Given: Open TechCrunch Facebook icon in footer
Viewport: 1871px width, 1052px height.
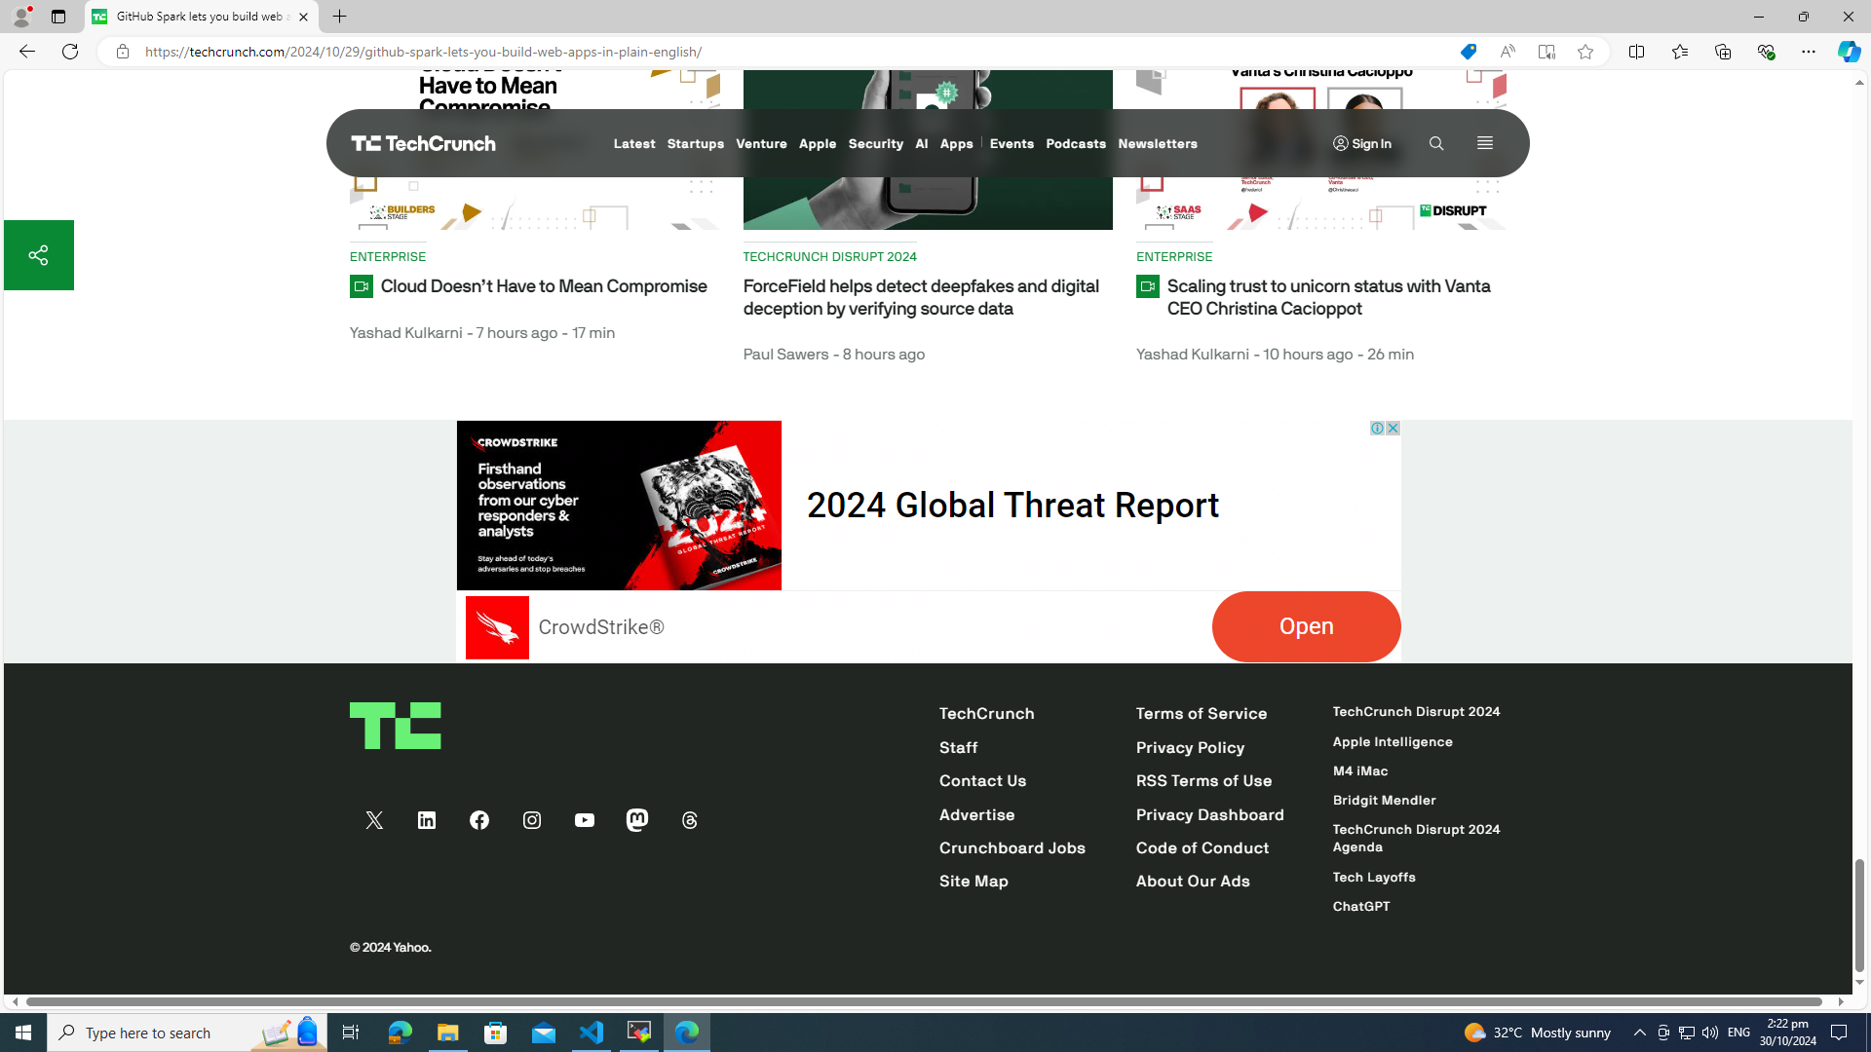Looking at the screenshot, I should click(479, 820).
